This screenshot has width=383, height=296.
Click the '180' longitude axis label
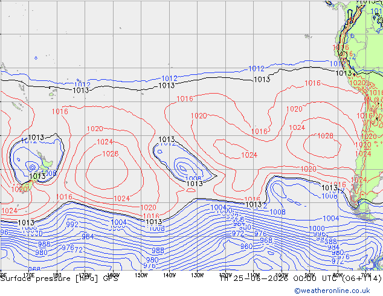point(57,275)
